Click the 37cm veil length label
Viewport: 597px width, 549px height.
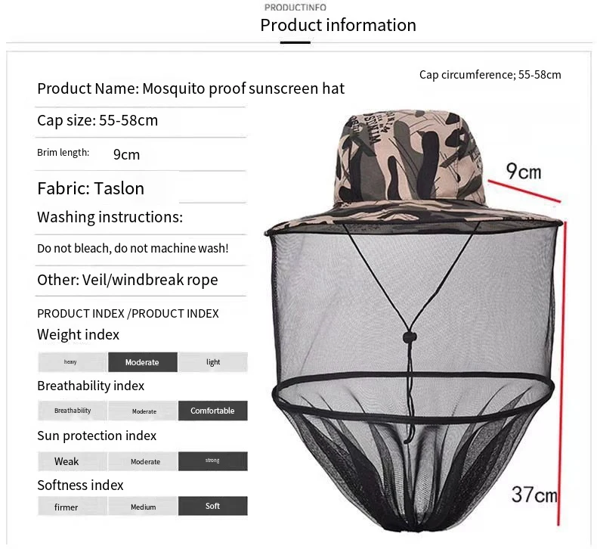pos(534,494)
